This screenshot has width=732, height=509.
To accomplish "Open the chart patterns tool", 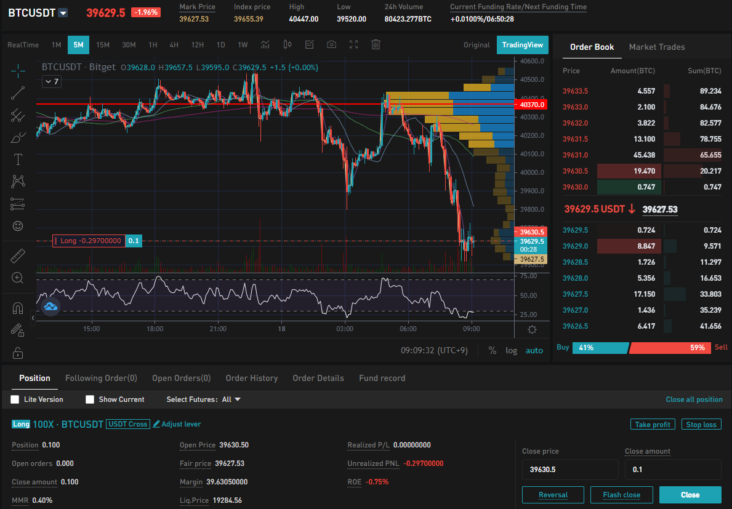I will (18, 181).
